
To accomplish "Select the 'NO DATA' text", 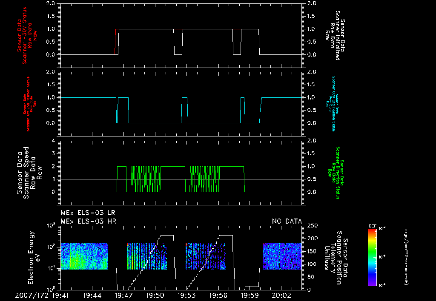I will pos(287,221).
